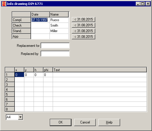Maximize the Info drawing window

coord(143,4)
